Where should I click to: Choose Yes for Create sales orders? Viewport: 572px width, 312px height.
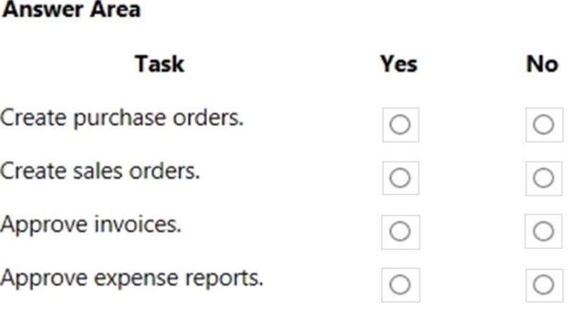tap(400, 178)
